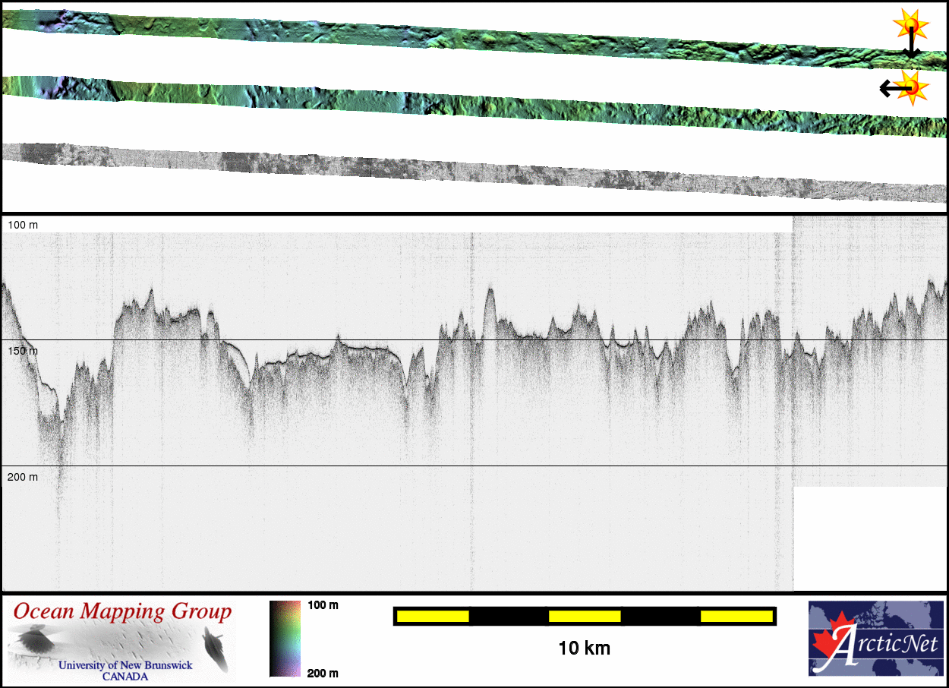Click the 100 m depth axis label

[x=23, y=226]
